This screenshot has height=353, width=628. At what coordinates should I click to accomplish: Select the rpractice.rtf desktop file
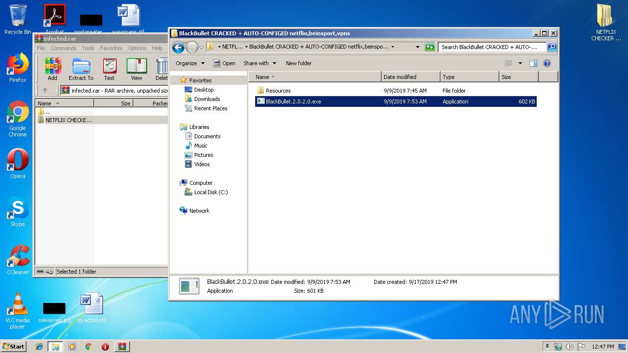(91, 308)
